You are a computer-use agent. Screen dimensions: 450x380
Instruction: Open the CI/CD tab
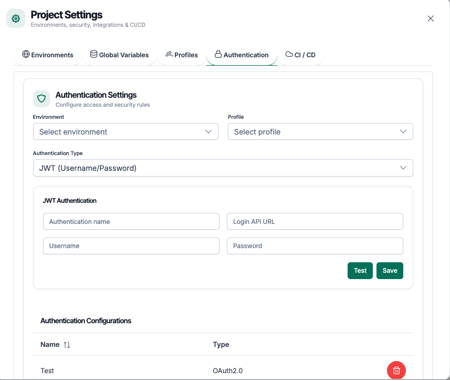300,54
